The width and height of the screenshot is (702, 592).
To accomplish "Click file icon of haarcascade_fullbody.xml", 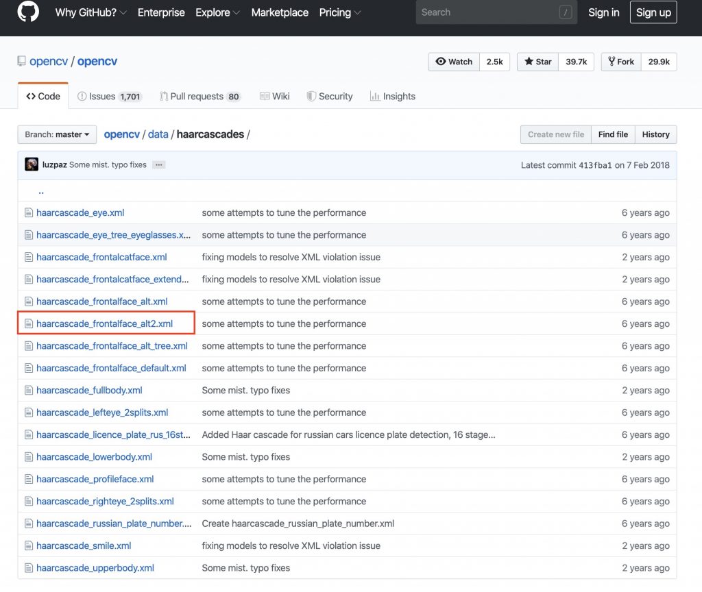I will [29, 390].
